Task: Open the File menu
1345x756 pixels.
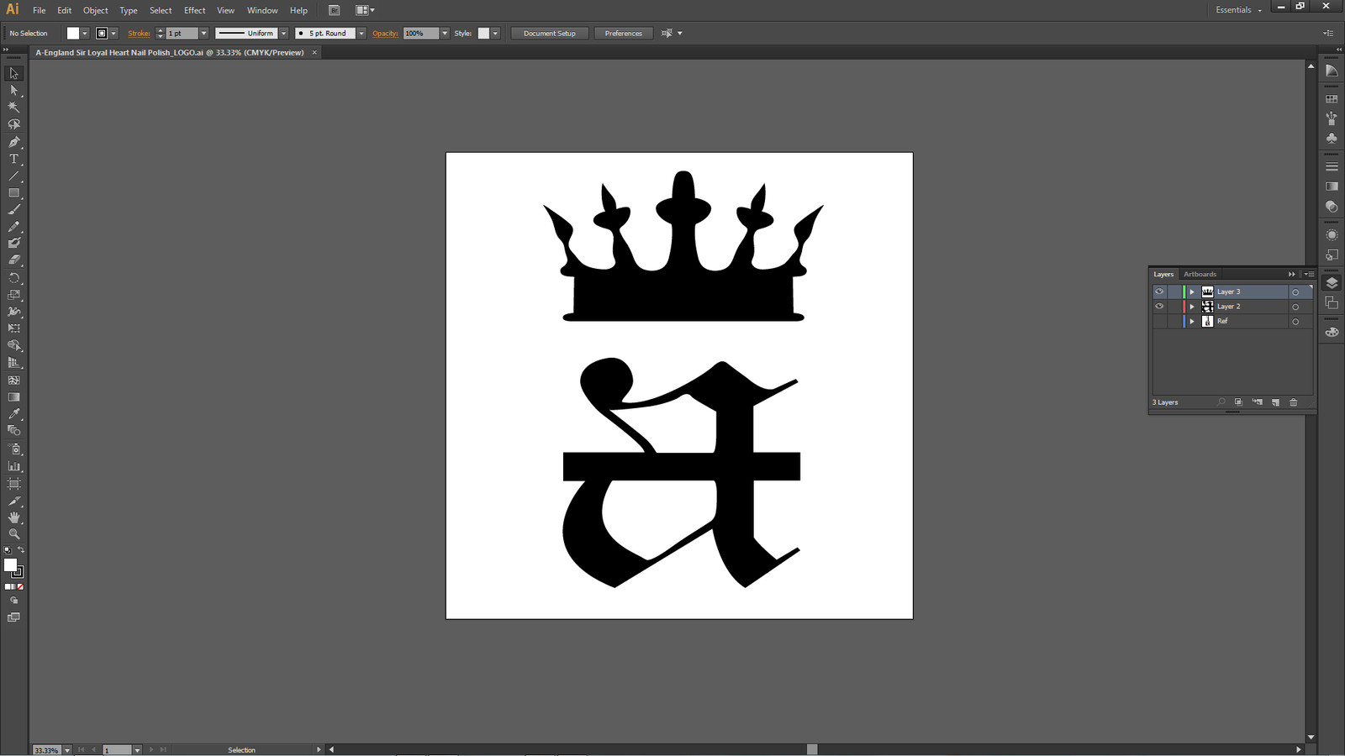Action: [40, 10]
